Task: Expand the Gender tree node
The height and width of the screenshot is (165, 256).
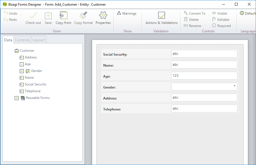Action: coord(21,71)
